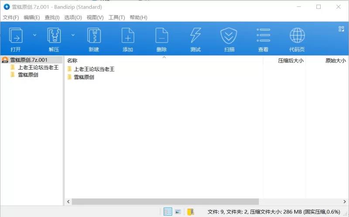The width and height of the screenshot is (349, 217).
Task: Open the 视图(V) menu
Action: (95, 17)
